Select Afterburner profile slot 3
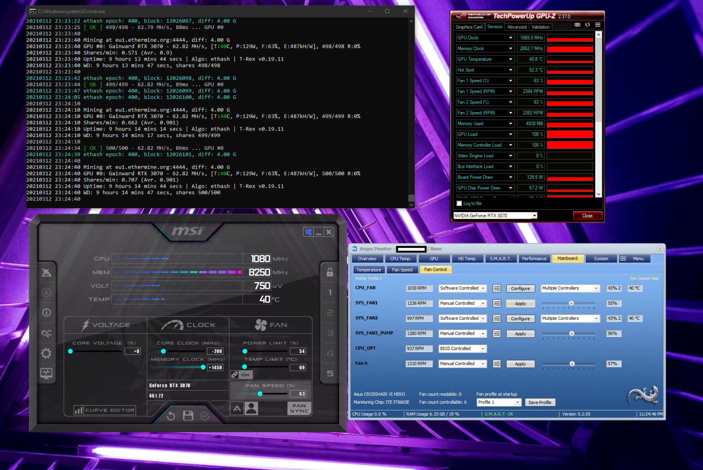703x470 pixels. 330,333
